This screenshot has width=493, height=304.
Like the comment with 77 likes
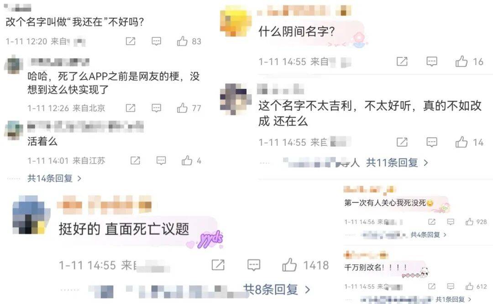182,108
